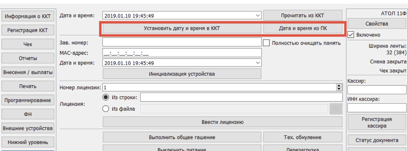Increase Номер лицензии with stepper arrows

(x=339, y=86)
